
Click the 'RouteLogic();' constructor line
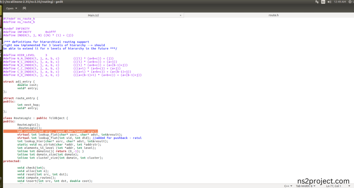coord(29,125)
